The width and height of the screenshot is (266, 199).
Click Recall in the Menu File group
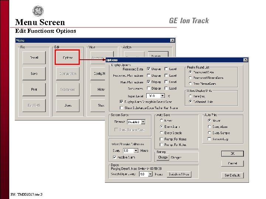click(x=34, y=58)
